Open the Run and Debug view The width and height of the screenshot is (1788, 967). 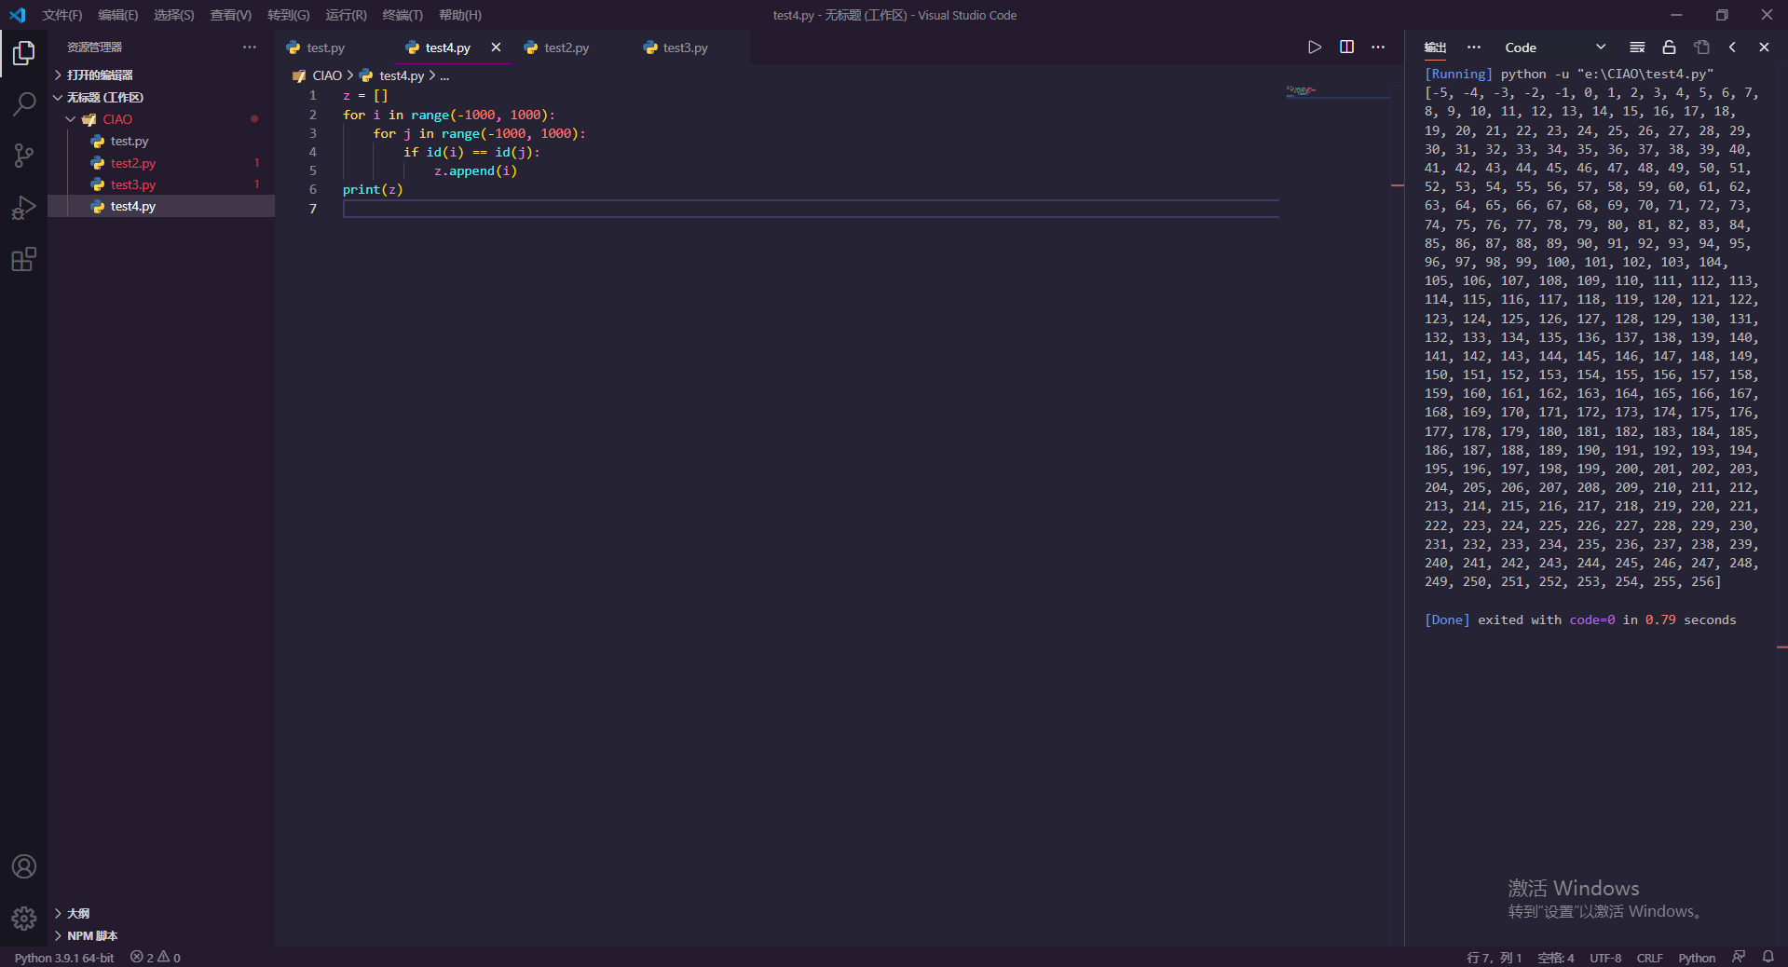[23, 208]
